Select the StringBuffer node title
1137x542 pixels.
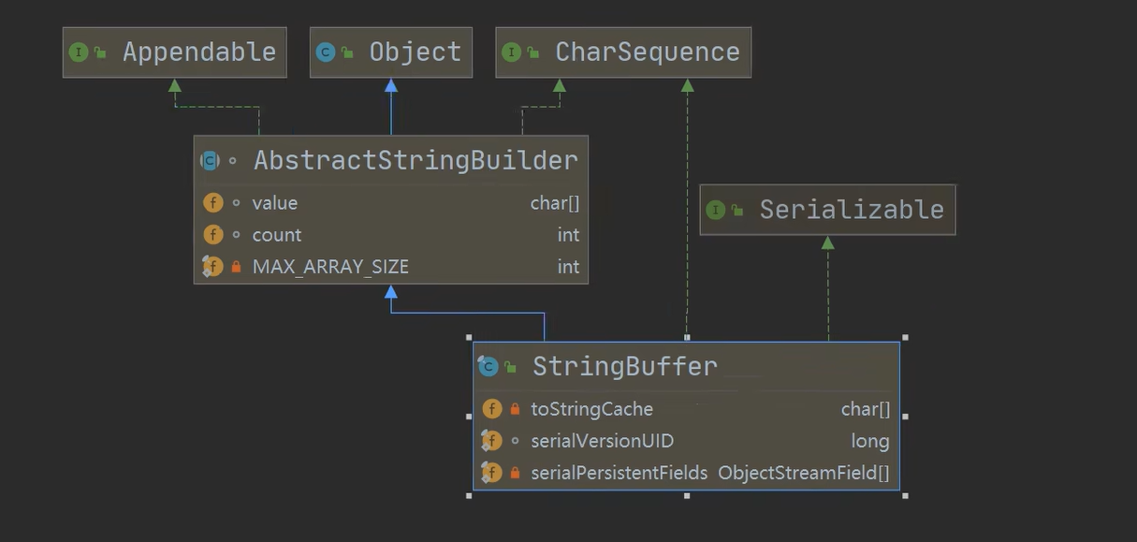point(625,366)
